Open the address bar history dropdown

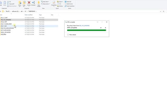(x=160, y=11)
